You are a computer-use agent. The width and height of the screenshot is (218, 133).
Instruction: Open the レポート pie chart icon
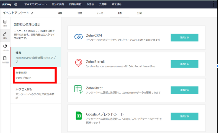[x=5, y=47]
